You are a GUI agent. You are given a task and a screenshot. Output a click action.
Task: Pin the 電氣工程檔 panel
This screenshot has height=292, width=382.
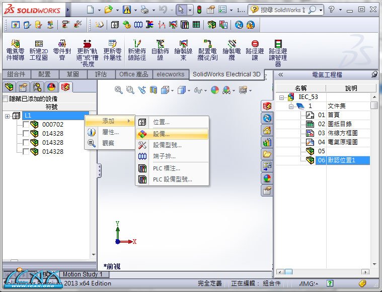point(374,74)
